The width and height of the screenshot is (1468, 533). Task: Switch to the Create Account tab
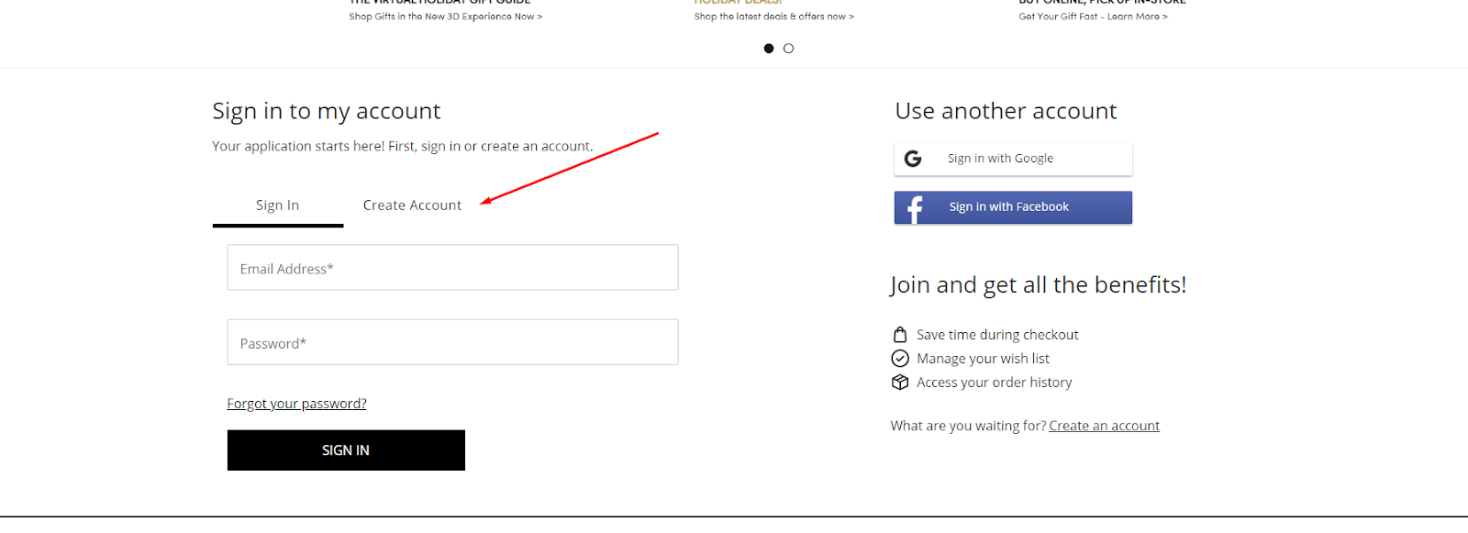(412, 205)
